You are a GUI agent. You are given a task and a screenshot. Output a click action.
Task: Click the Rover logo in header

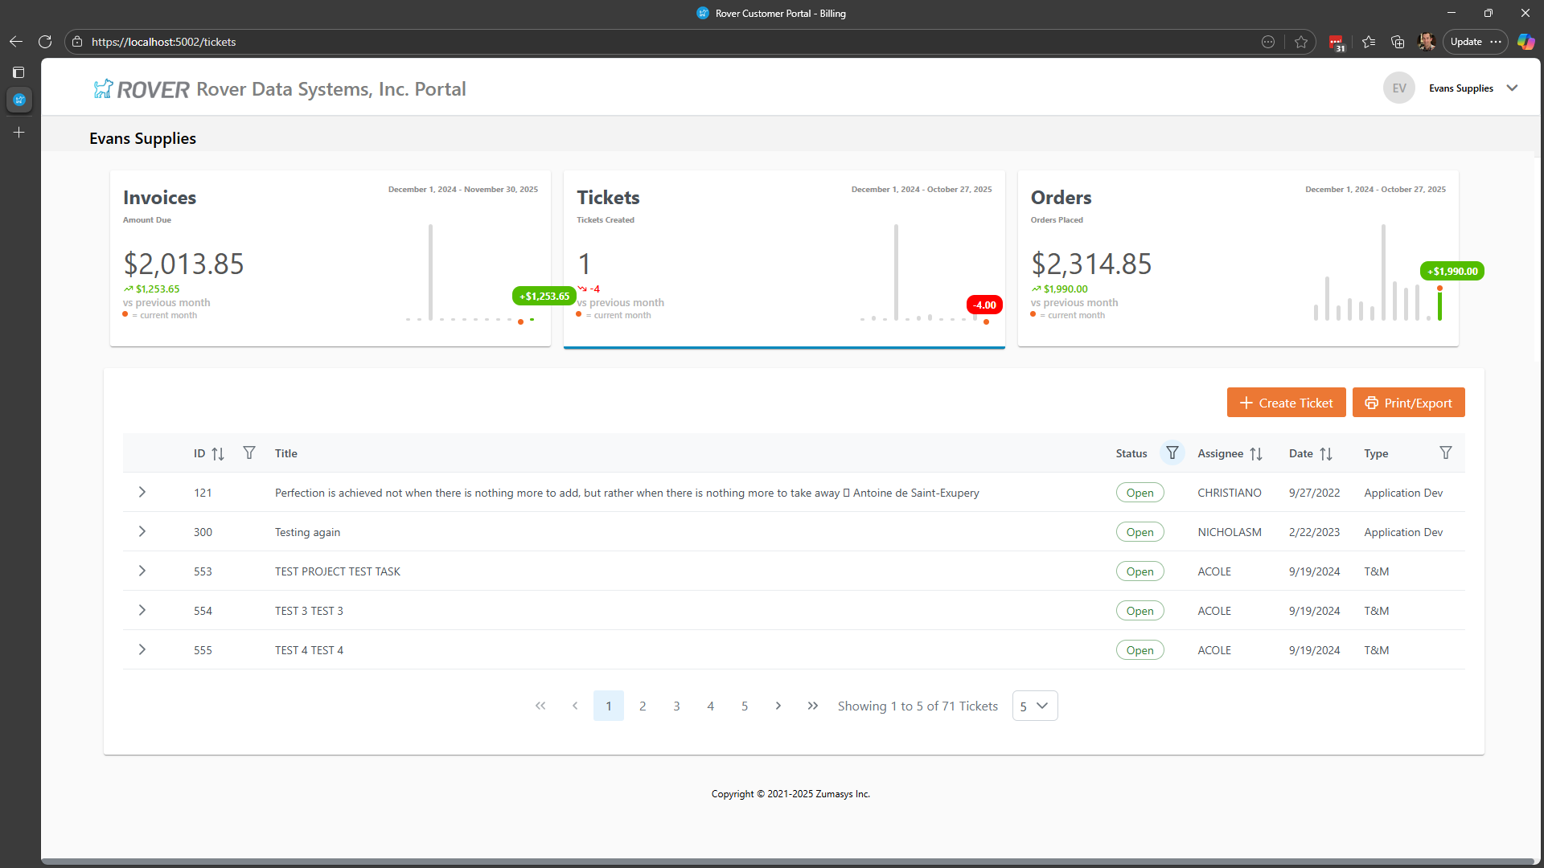click(142, 89)
